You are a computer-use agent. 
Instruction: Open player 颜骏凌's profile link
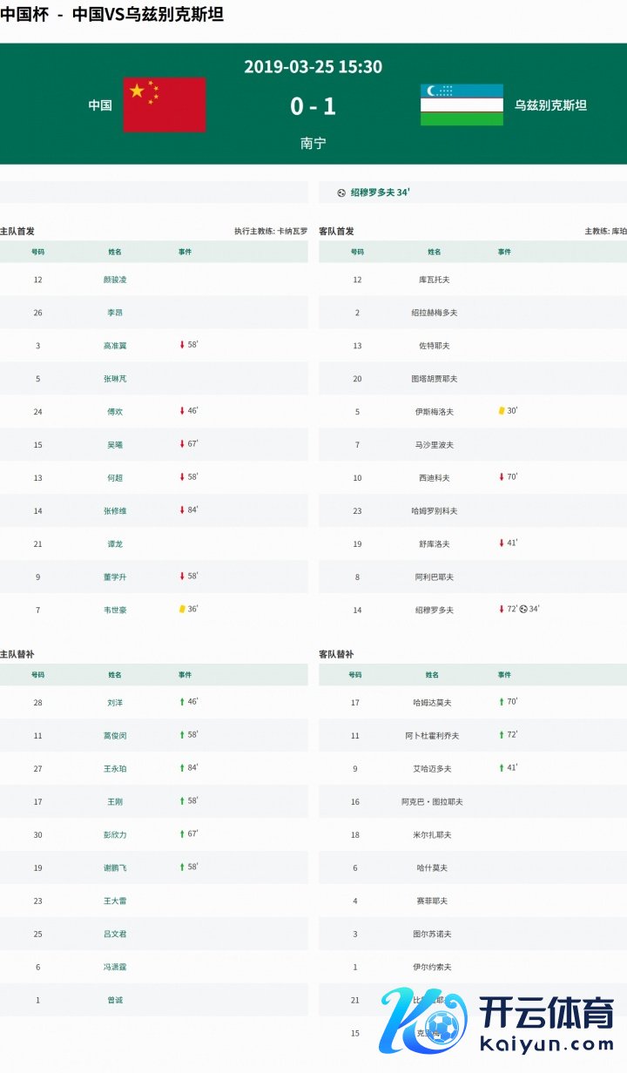pos(115,280)
